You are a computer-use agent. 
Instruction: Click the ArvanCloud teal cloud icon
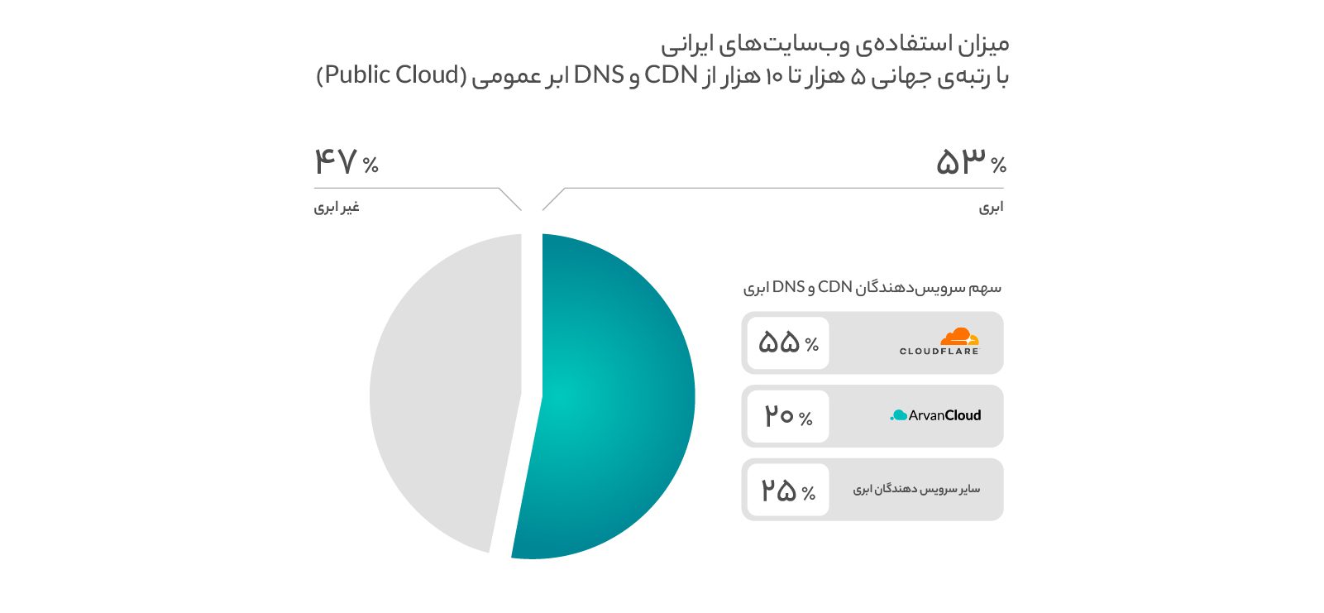click(x=898, y=415)
